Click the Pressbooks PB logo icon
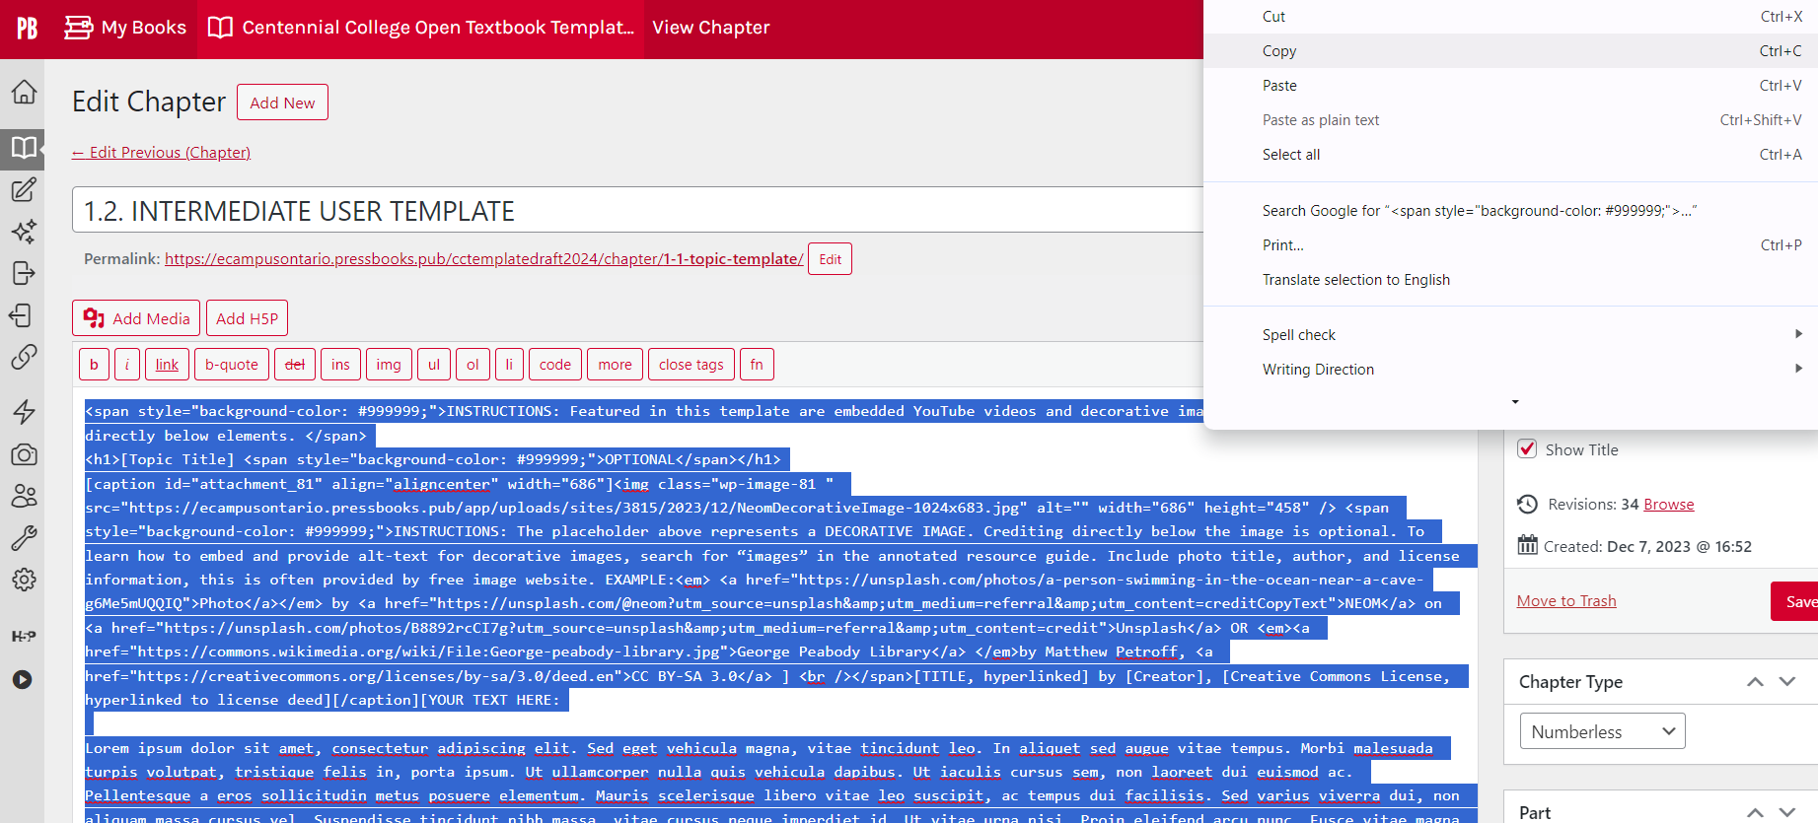Screen dimensions: 1818x823 [x=28, y=28]
